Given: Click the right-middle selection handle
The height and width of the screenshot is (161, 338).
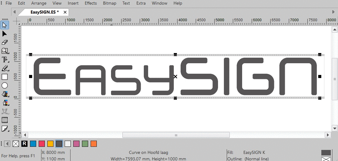Looking at the screenshot, I should coord(320,76).
